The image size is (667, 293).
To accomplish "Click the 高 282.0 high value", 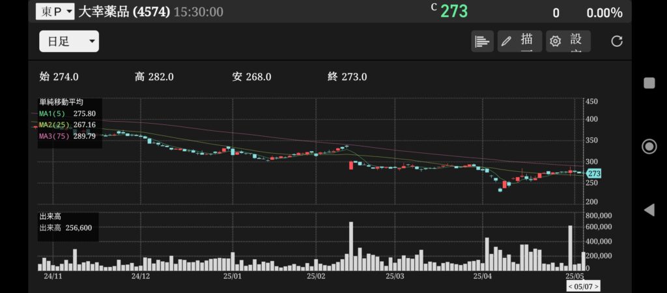I will [x=154, y=77].
